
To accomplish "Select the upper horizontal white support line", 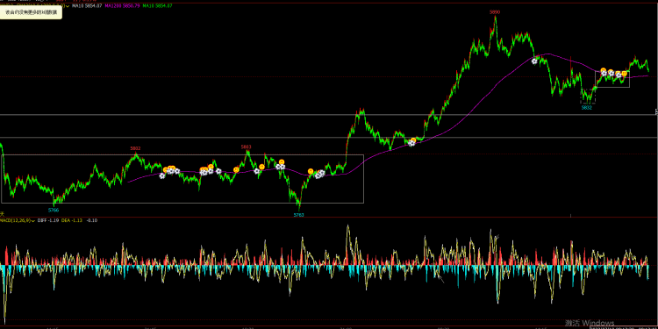I will [x=329, y=115].
